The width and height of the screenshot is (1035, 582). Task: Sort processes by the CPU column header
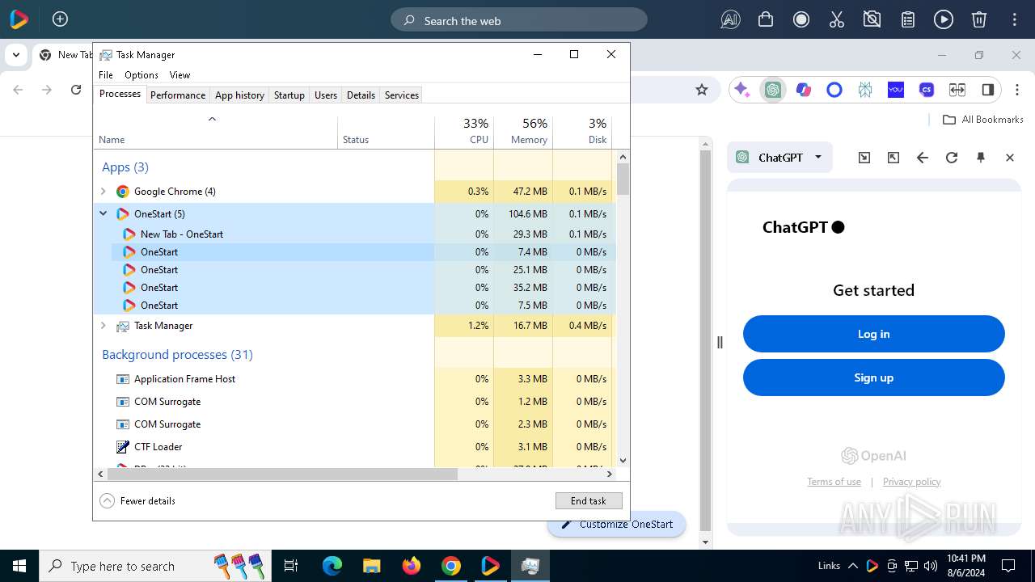click(464, 131)
